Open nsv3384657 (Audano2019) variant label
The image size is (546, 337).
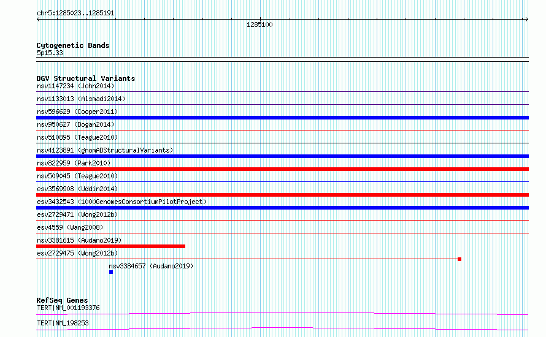tap(151, 266)
